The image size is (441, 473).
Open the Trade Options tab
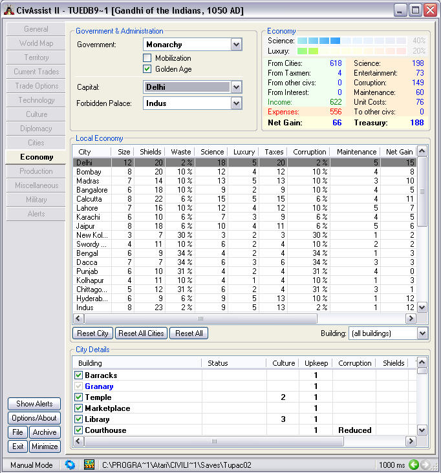(x=36, y=86)
